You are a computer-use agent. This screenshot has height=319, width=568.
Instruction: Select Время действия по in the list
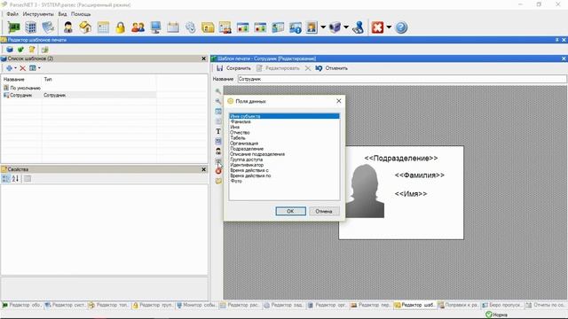250,175
